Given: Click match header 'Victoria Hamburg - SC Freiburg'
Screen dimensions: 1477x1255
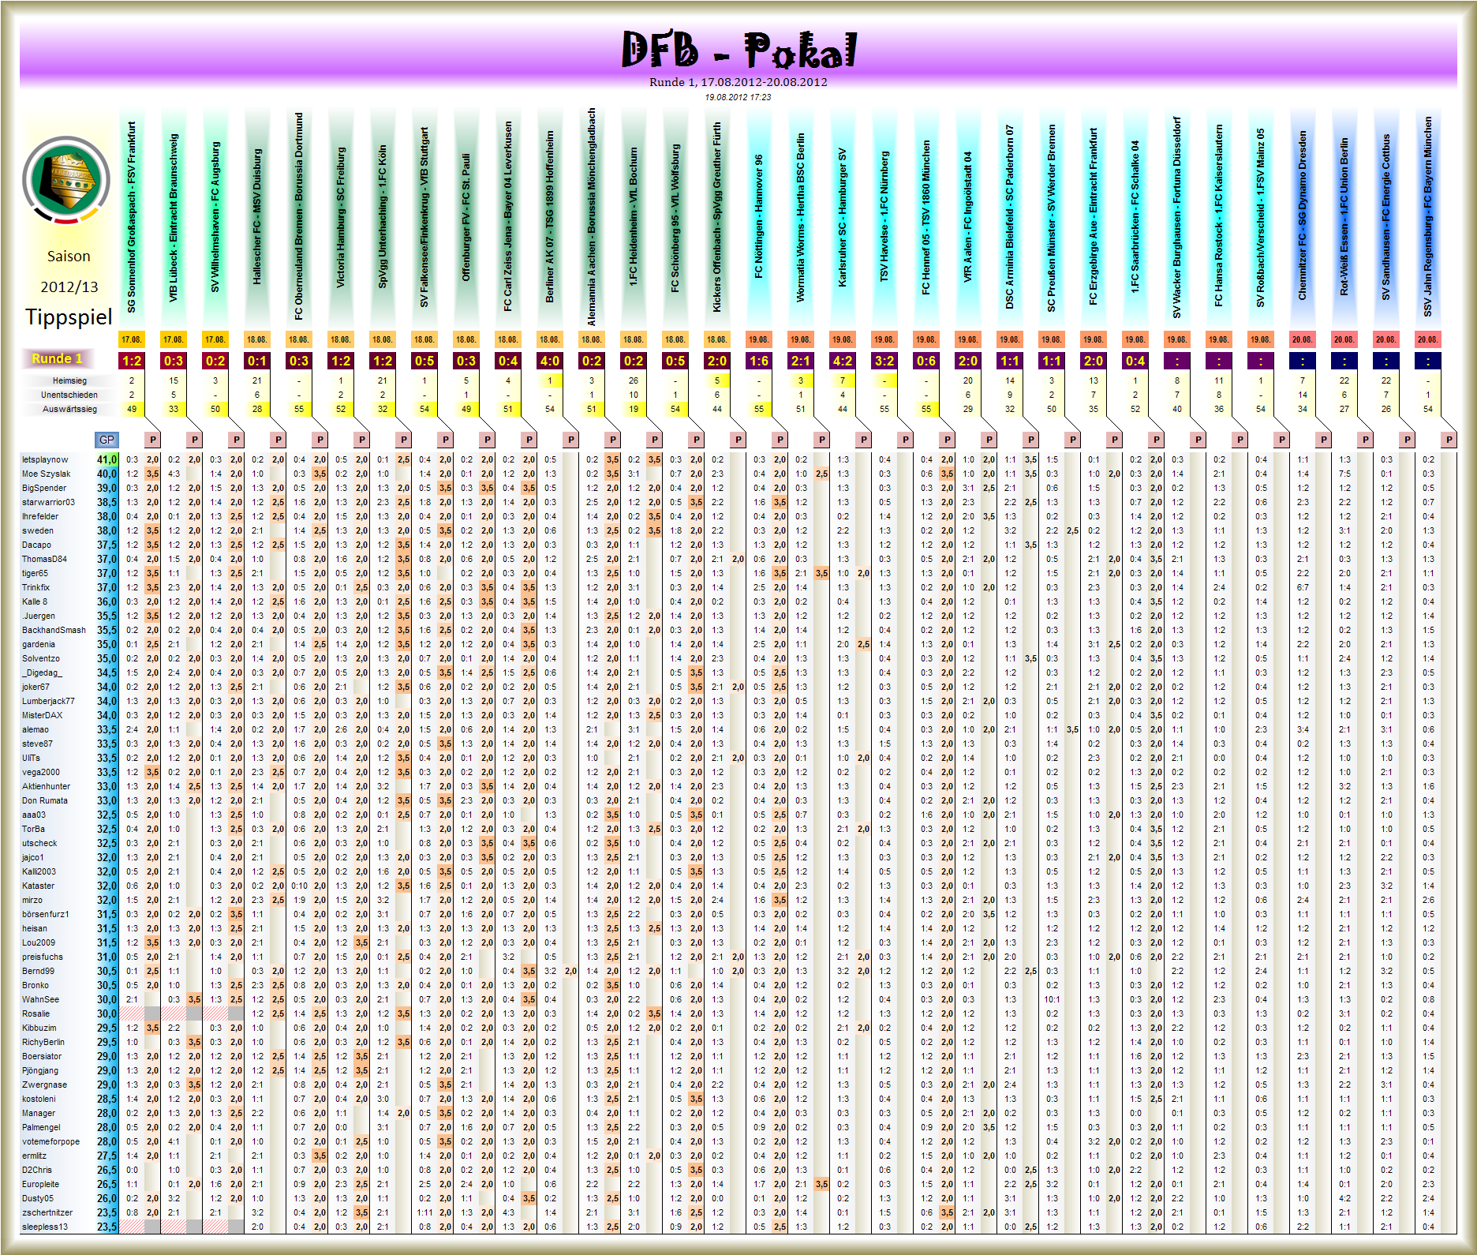Looking at the screenshot, I should pos(340,217).
